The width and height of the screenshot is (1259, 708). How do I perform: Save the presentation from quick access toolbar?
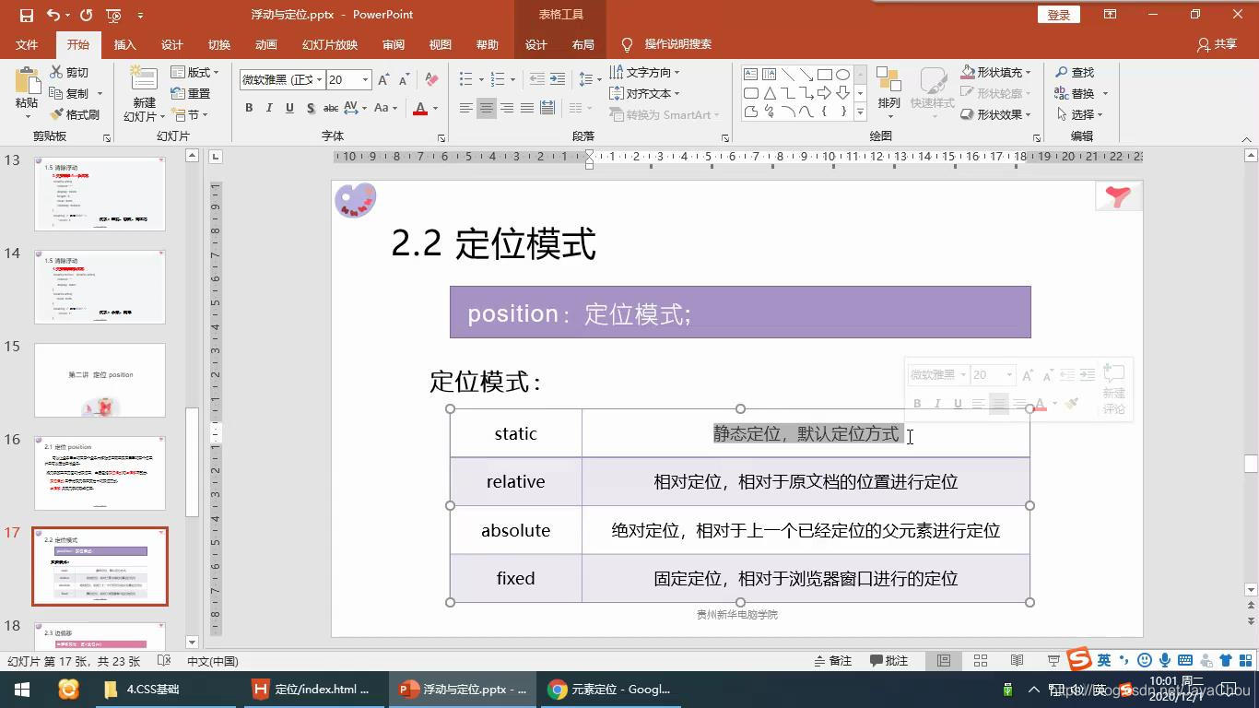tap(26, 15)
